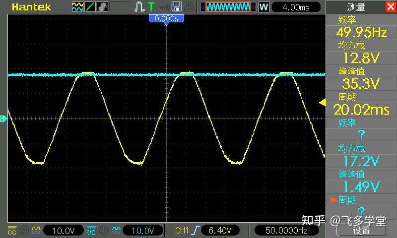397x238 pixels.
Task: Click the green T trigger status icon
Action: click(151, 6)
